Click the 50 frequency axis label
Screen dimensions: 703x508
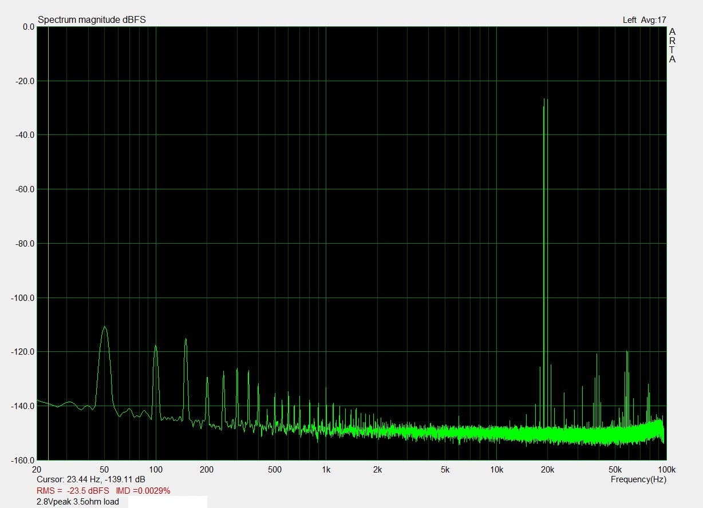pyautogui.click(x=104, y=470)
